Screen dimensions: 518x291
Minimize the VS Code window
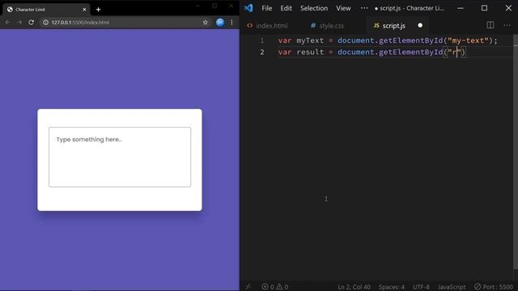(x=461, y=8)
